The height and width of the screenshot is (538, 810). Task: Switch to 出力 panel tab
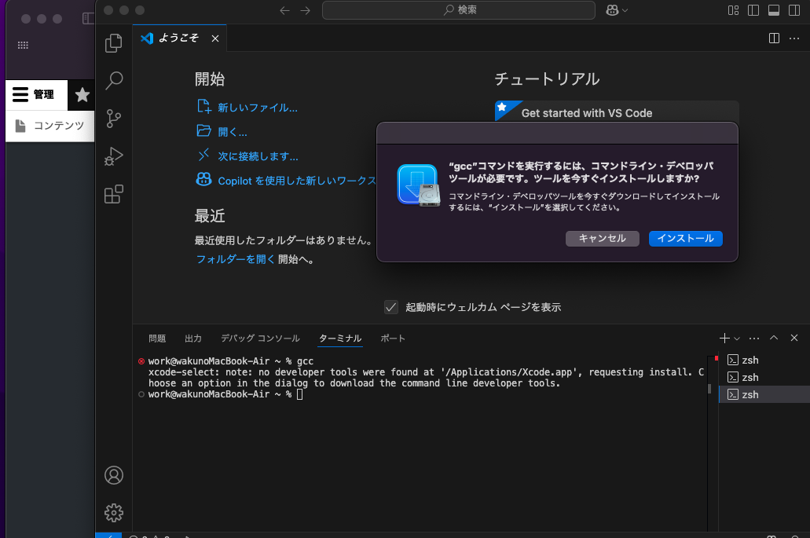(x=193, y=339)
